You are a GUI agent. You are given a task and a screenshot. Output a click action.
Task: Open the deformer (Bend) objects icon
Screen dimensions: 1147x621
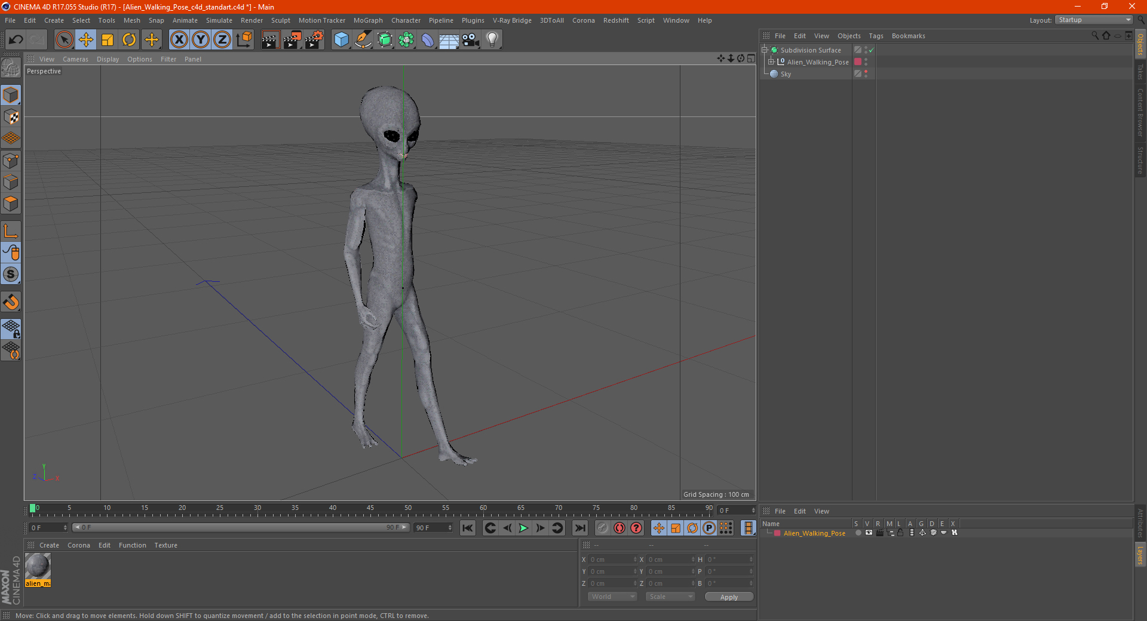click(x=428, y=40)
